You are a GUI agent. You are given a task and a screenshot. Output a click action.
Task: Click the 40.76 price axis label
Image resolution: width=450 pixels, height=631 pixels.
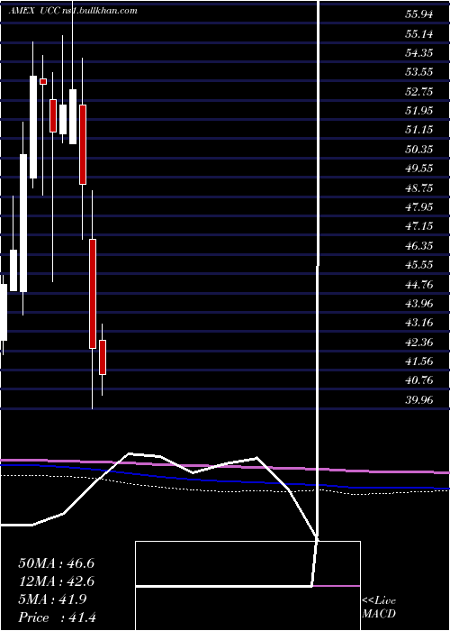coord(419,380)
